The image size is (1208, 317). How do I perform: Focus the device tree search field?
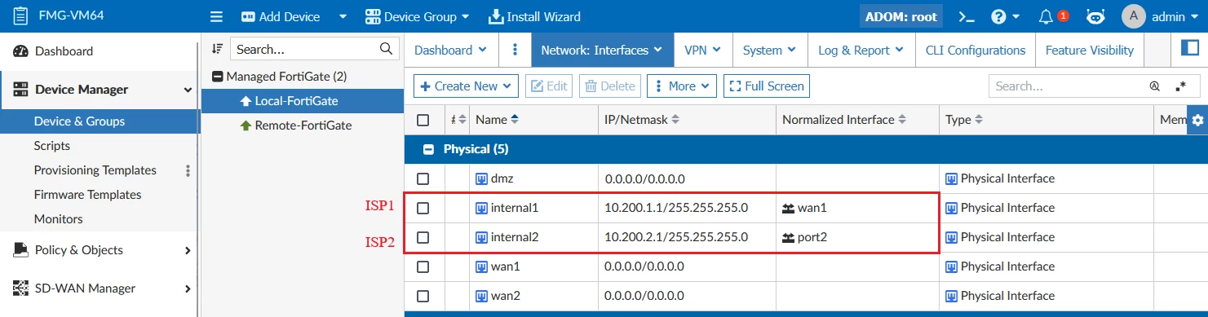[x=305, y=49]
